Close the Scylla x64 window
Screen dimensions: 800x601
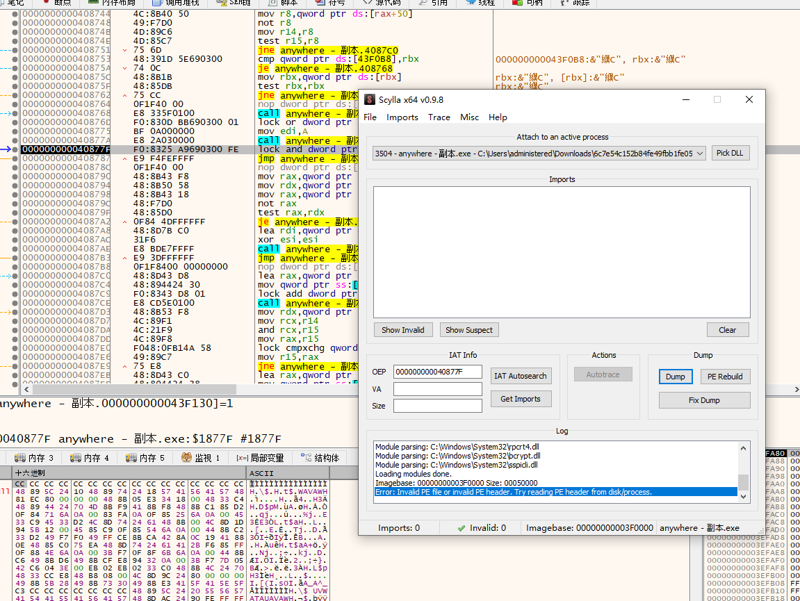749,99
